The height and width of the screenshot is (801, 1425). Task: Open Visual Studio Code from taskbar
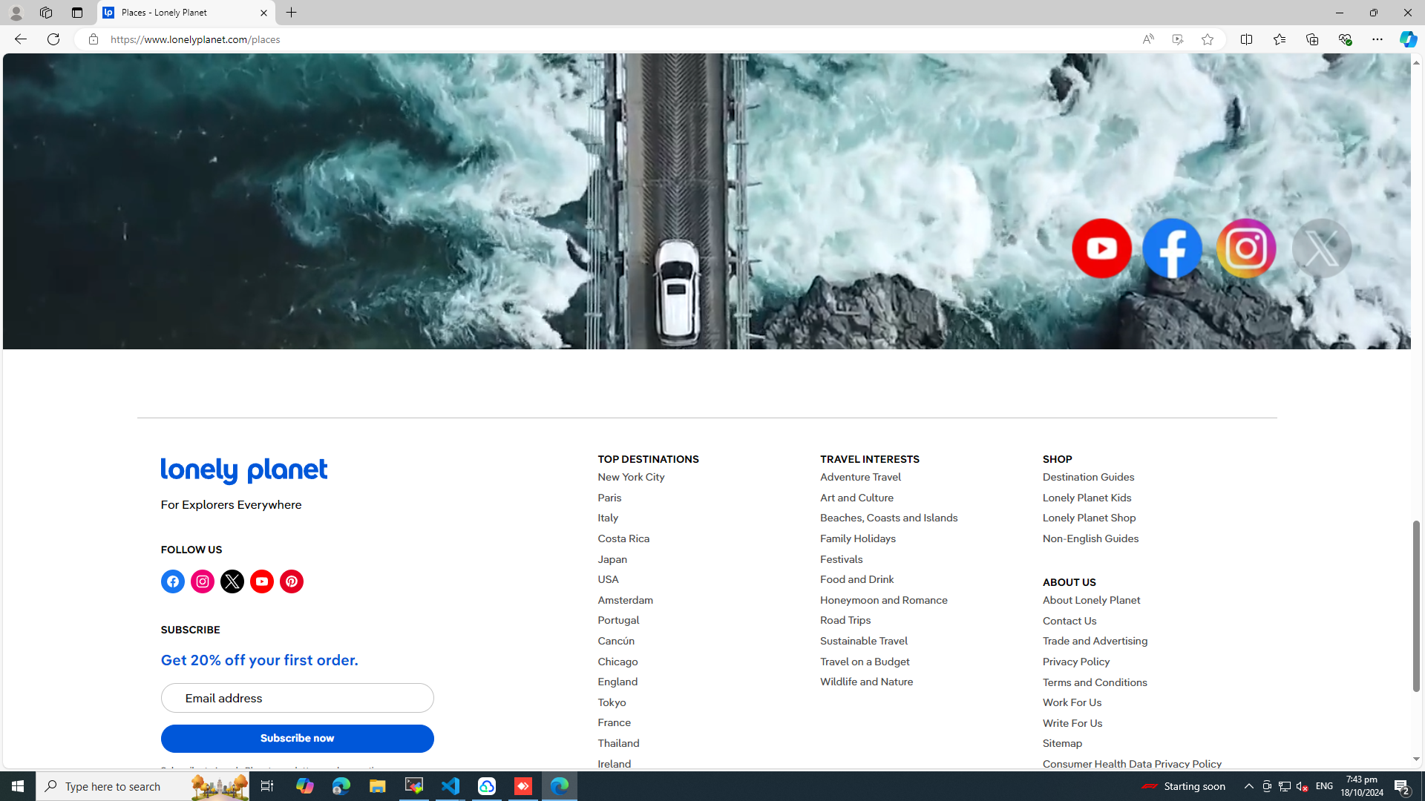[x=451, y=786]
